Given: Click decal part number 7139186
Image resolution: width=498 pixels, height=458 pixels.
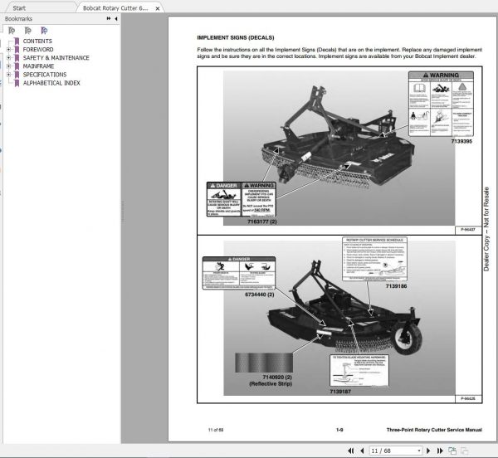Looking at the screenshot, I should click(396, 286).
